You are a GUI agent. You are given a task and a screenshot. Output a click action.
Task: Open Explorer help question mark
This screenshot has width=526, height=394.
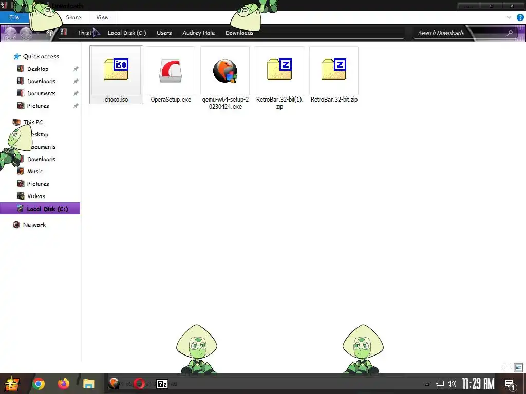coord(520,17)
